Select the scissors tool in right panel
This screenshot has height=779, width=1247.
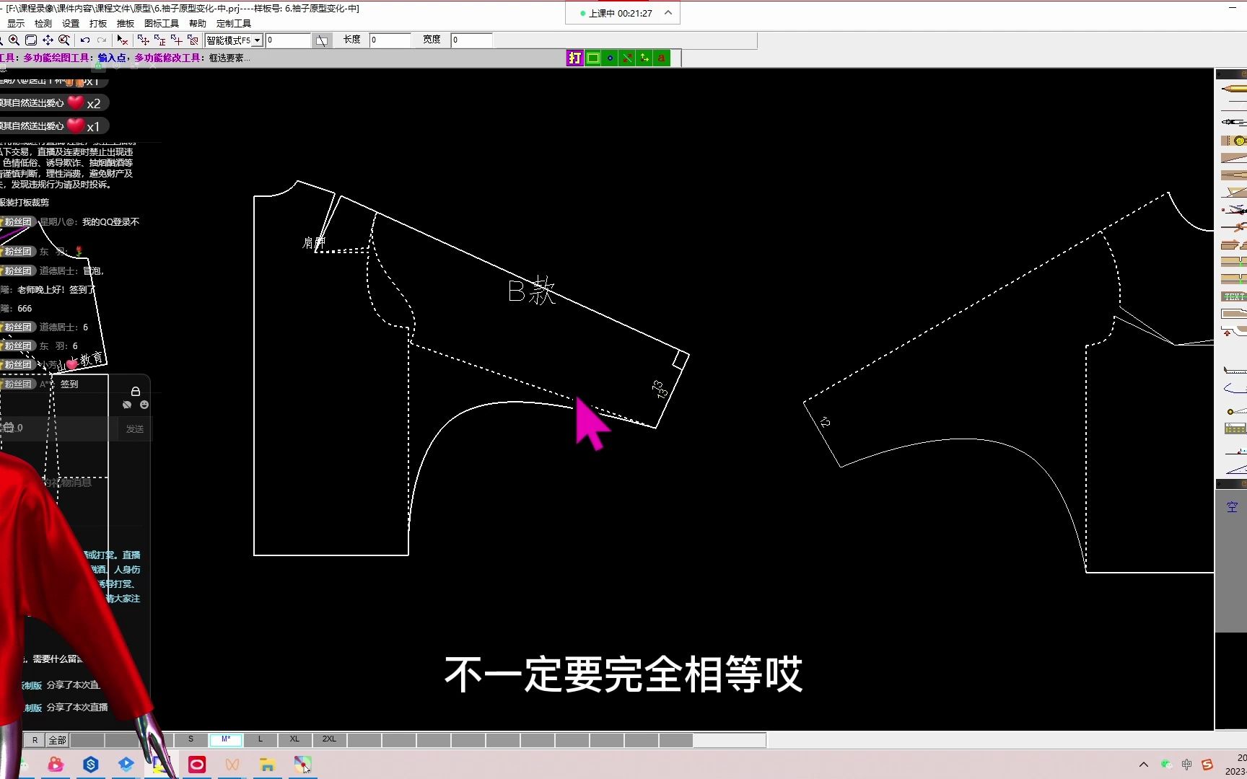(x=1234, y=210)
